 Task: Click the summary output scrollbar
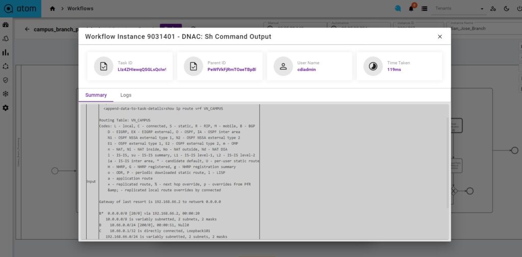[x=448, y=163]
